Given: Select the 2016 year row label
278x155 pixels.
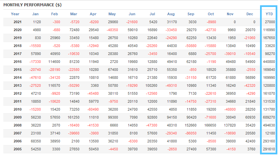Looking at the screenshot, I should point(18,62).
